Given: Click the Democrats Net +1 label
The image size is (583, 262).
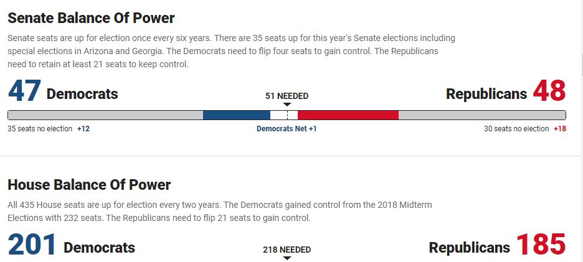Looking at the screenshot, I should (x=287, y=129).
